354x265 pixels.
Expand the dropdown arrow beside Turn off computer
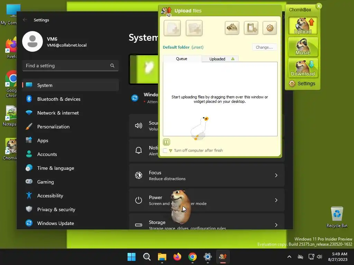point(171,151)
